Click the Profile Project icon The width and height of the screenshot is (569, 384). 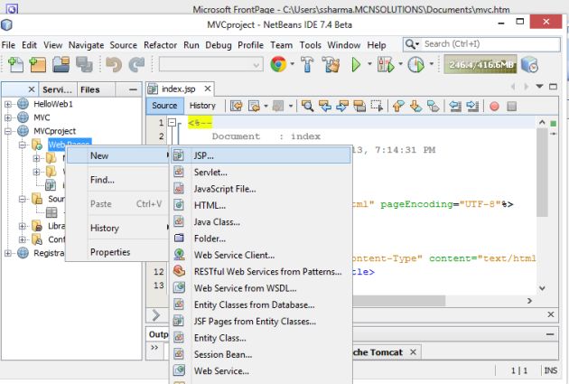415,65
